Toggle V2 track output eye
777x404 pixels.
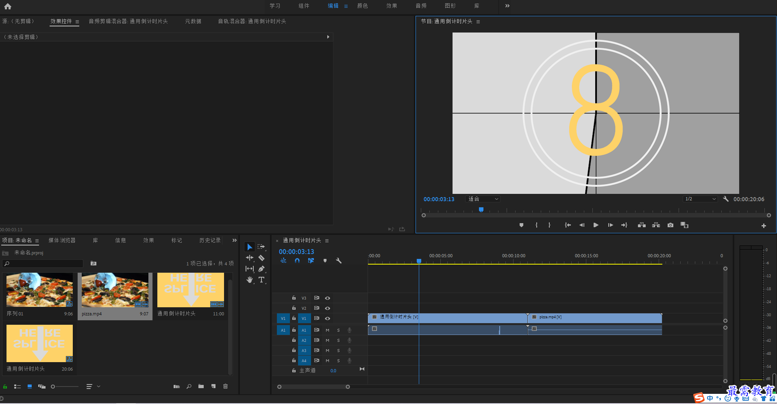point(327,308)
